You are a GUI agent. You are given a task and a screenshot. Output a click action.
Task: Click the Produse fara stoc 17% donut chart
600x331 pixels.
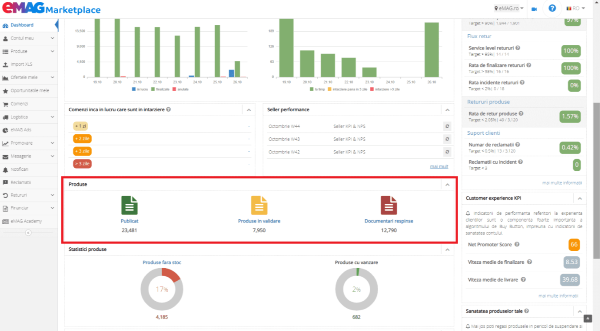[162, 290]
